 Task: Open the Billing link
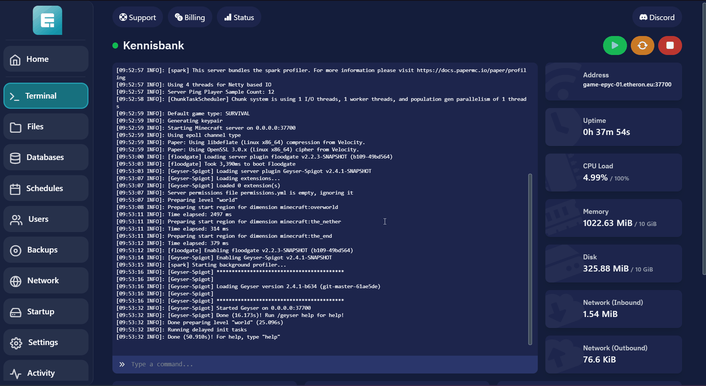click(190, 17)
